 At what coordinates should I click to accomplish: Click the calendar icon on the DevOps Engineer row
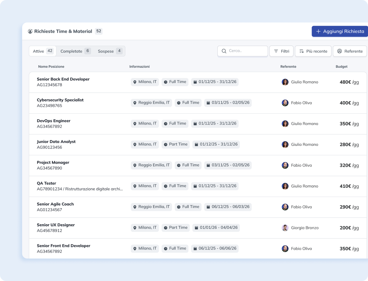tap(195, 124)
